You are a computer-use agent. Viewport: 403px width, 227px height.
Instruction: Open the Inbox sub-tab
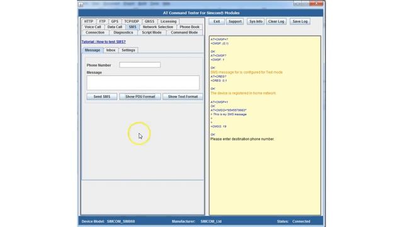tap(111, 50)
